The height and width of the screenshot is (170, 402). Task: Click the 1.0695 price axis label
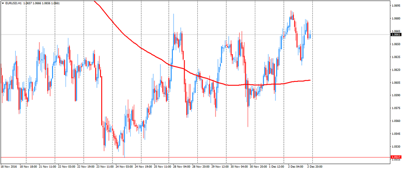pos(396,5)
